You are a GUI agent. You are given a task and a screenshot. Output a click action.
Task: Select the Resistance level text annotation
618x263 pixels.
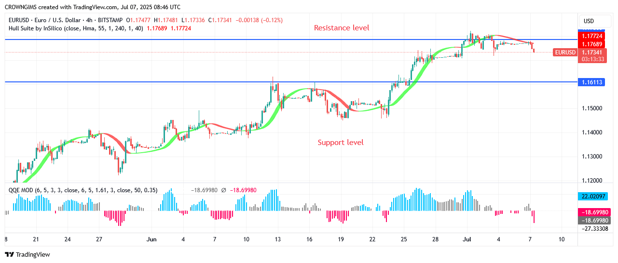tap(342, 28)
